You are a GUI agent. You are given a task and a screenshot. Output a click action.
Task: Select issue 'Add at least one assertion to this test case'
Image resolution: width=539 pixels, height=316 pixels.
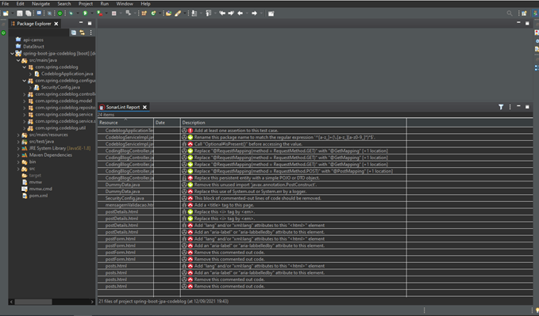click(315, 131)
